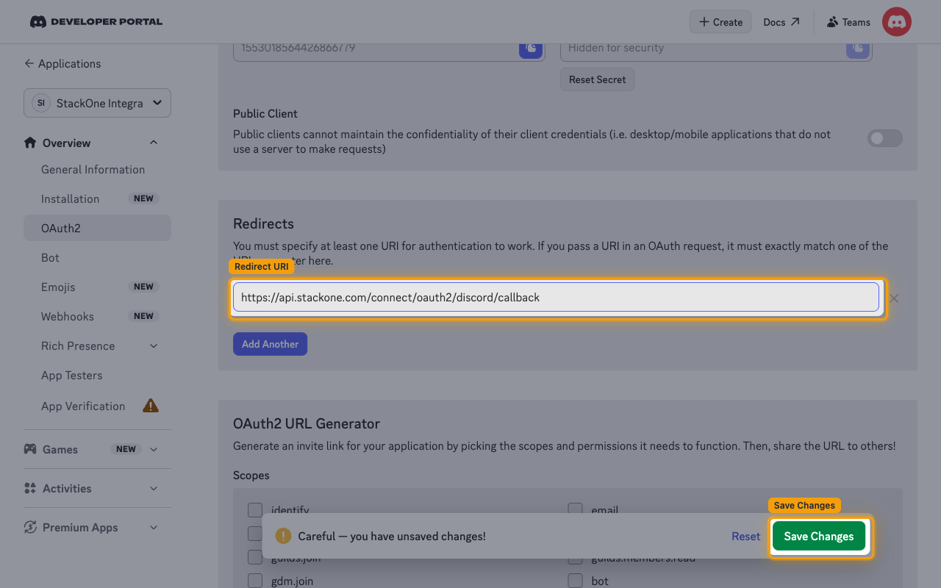Click Add Another redirect button

coord(270,344)
